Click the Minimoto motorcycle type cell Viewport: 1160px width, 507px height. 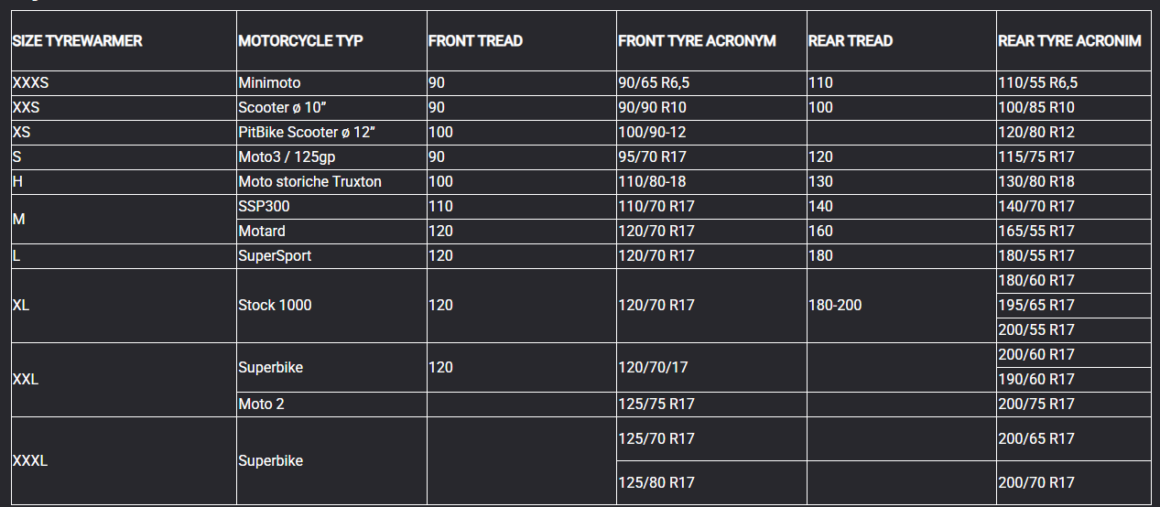(x=269, y=83)
